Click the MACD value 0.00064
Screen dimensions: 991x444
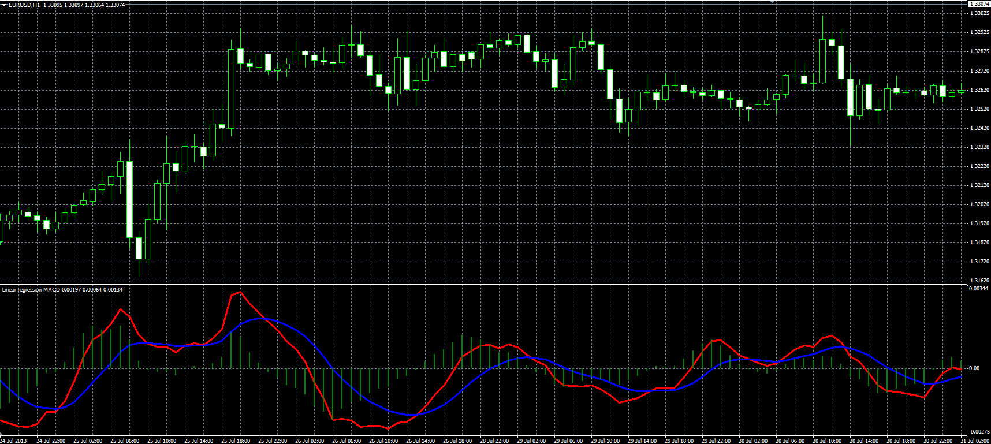91,290
